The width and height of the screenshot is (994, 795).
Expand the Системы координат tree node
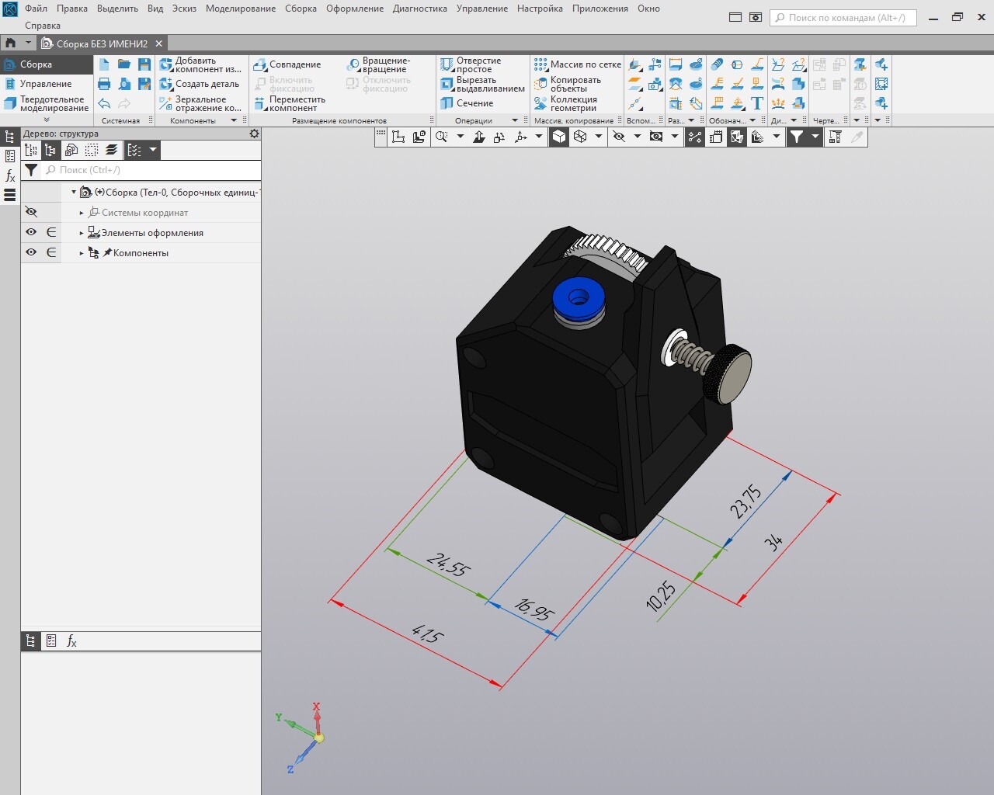point(82,213)
